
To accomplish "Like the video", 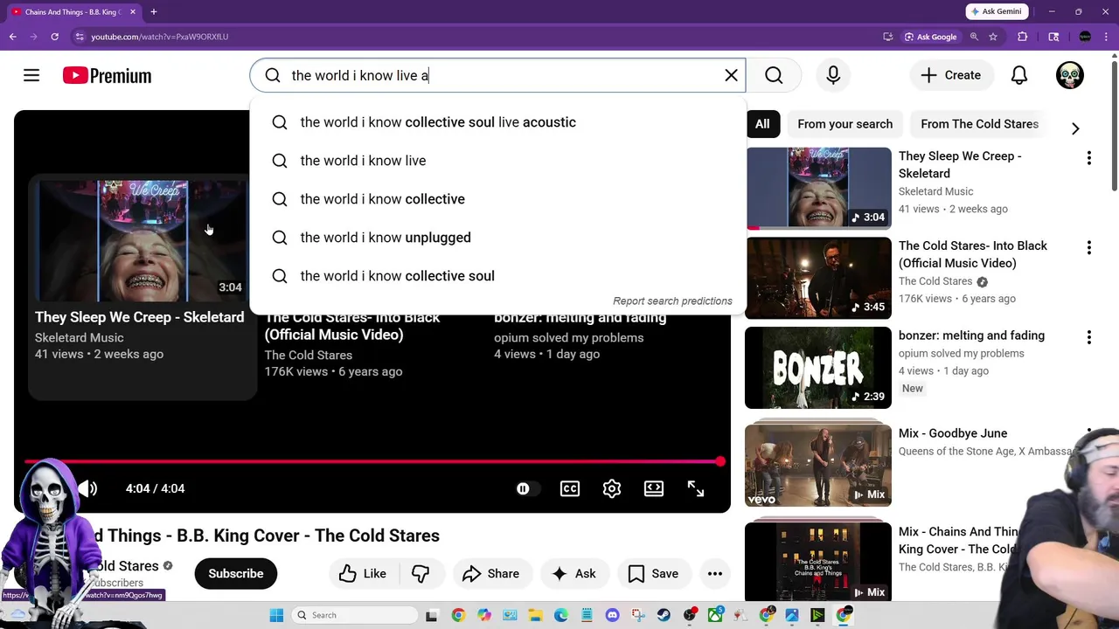I will 363,574.
